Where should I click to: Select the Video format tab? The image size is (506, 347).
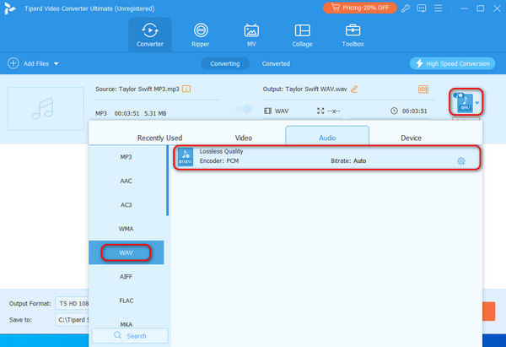(x=244, y=138)
